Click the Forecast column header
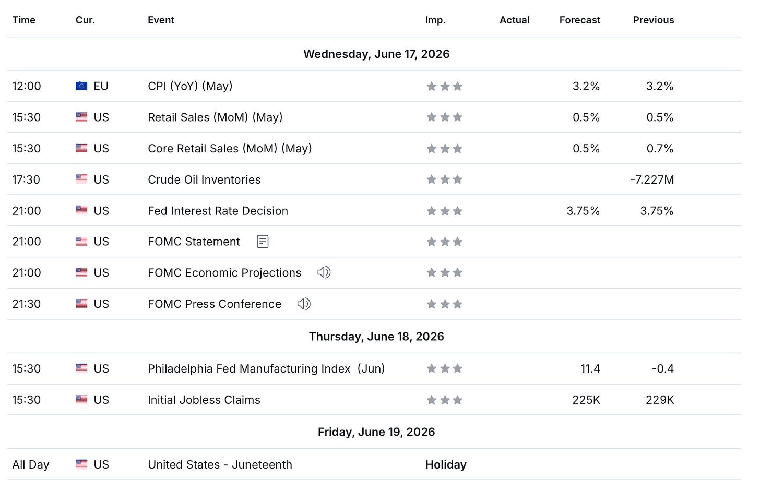 tap(580, 20)
